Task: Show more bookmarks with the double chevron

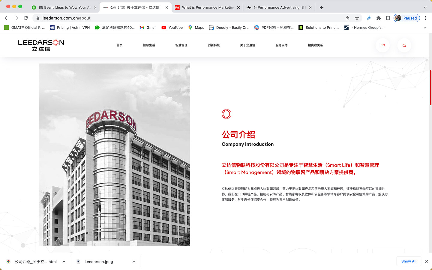Action: 425,28
